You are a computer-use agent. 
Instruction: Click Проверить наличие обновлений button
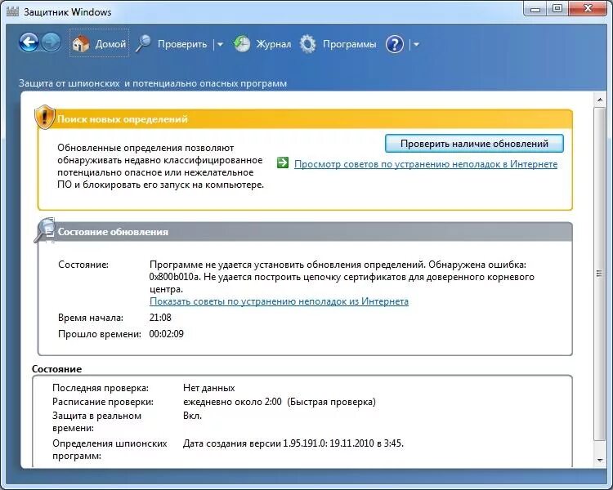474,144
